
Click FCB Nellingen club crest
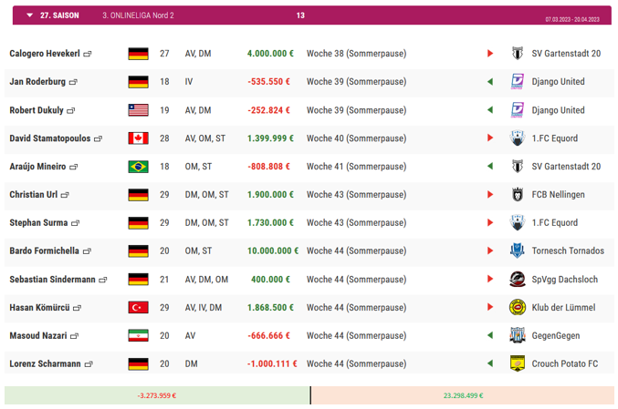[x=517, y=195]
